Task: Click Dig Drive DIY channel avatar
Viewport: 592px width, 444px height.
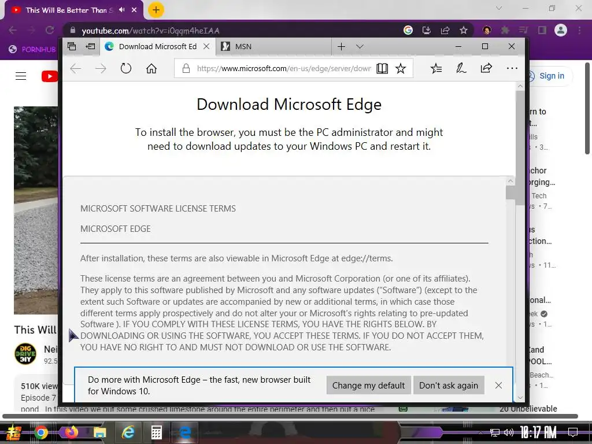Action: point(25,354)
